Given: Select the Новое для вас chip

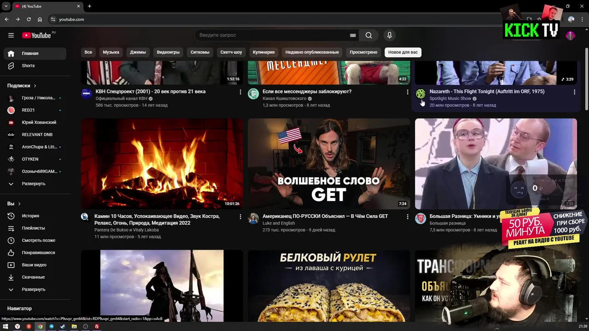Looking at the screenshot, I should [403, 52].
